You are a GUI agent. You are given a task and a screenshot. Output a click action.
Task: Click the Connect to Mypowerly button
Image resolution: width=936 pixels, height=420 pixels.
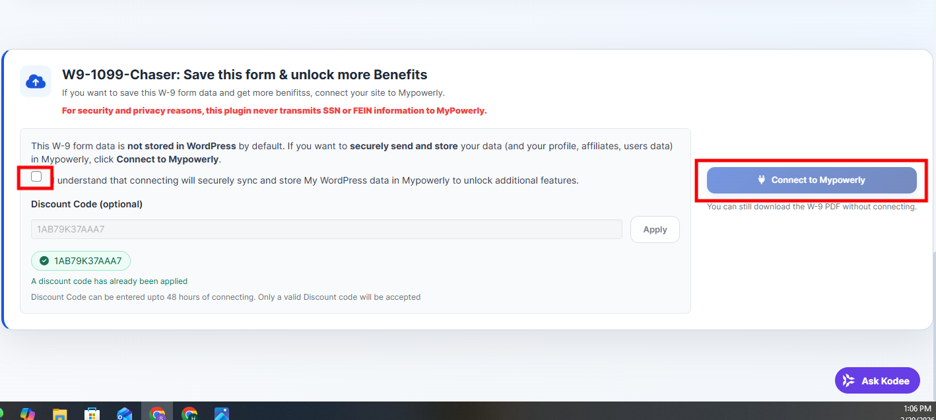pyautogui.click(x=811, y=180)
